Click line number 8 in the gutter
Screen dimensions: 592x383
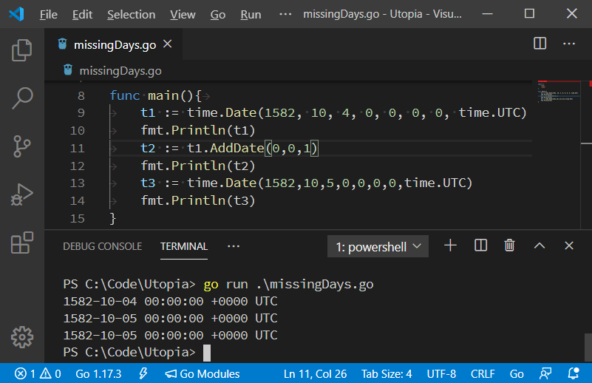81,96
